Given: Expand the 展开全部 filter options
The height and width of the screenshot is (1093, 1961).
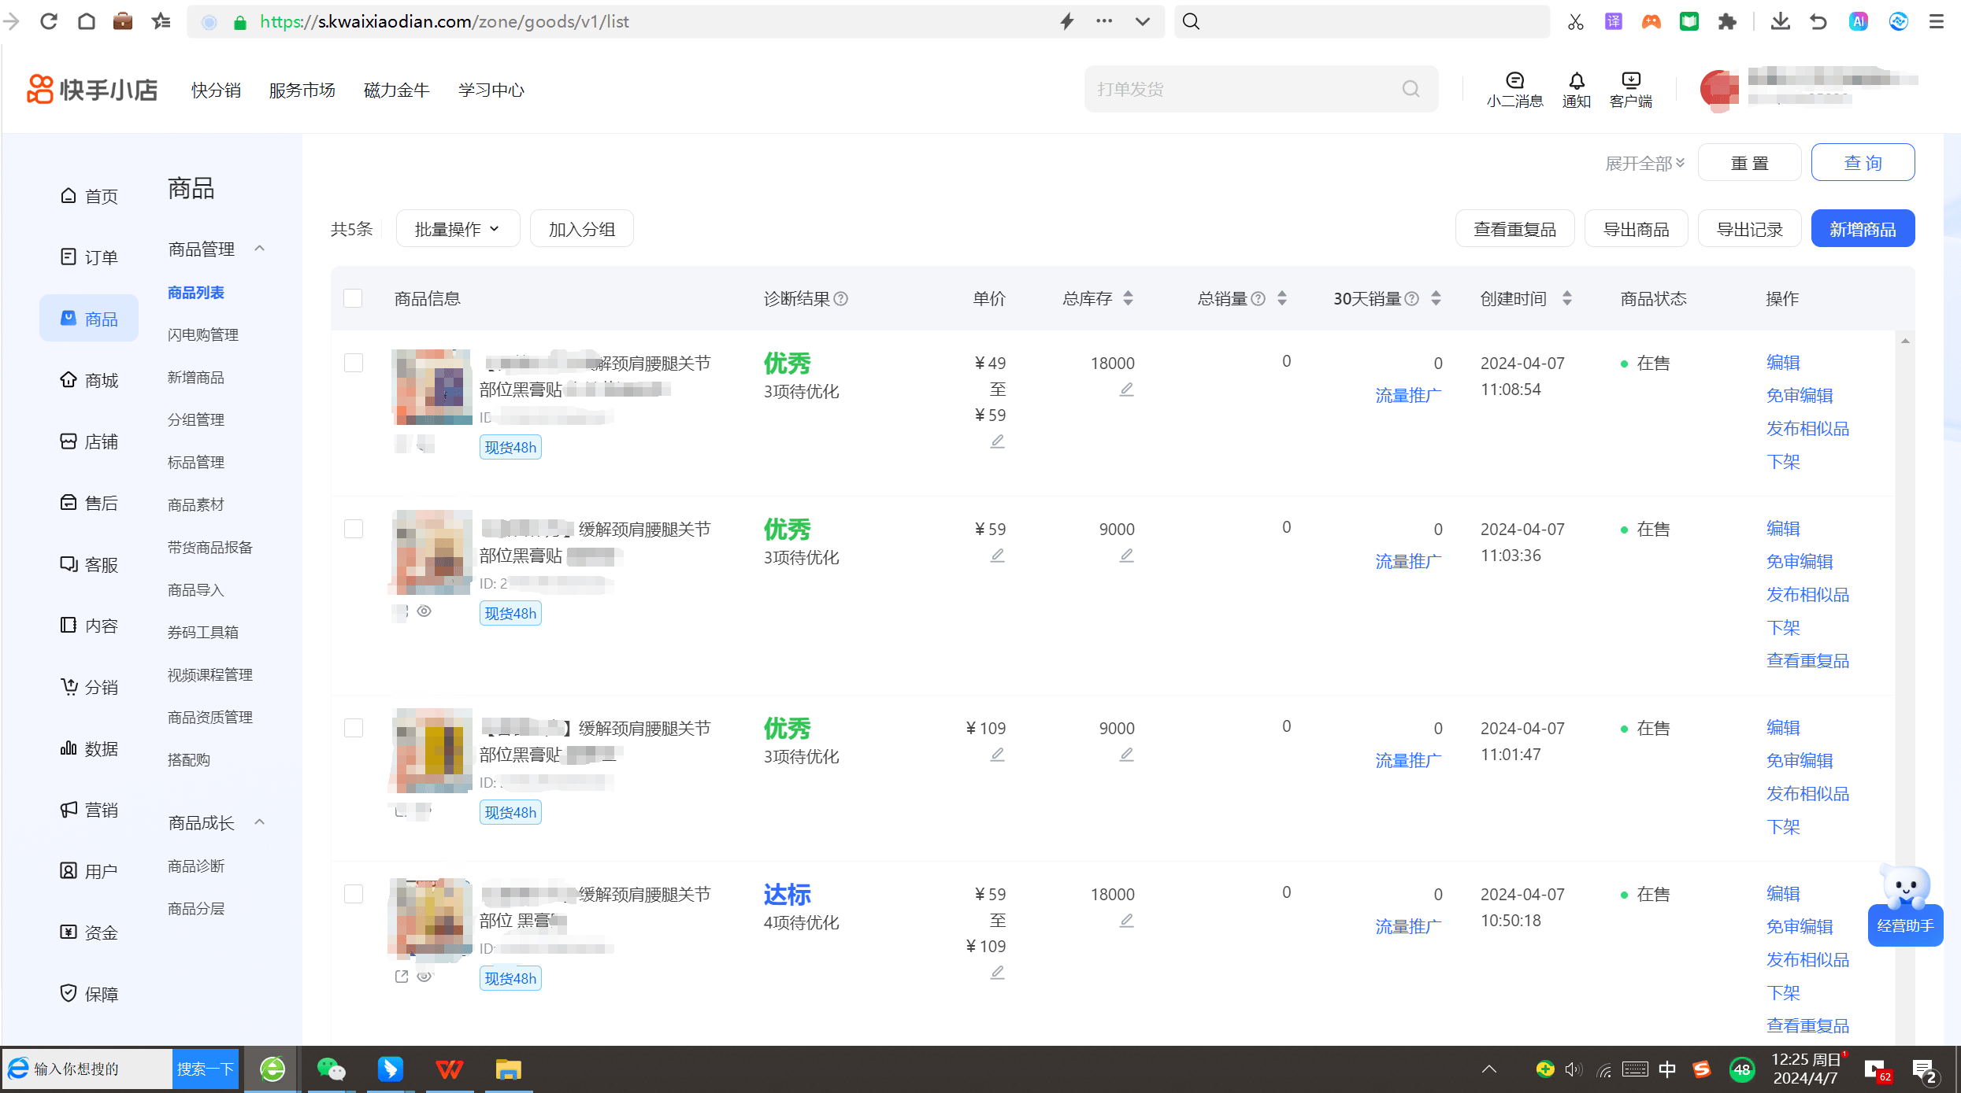Looking at the screenshot, I should (1644, 162).
